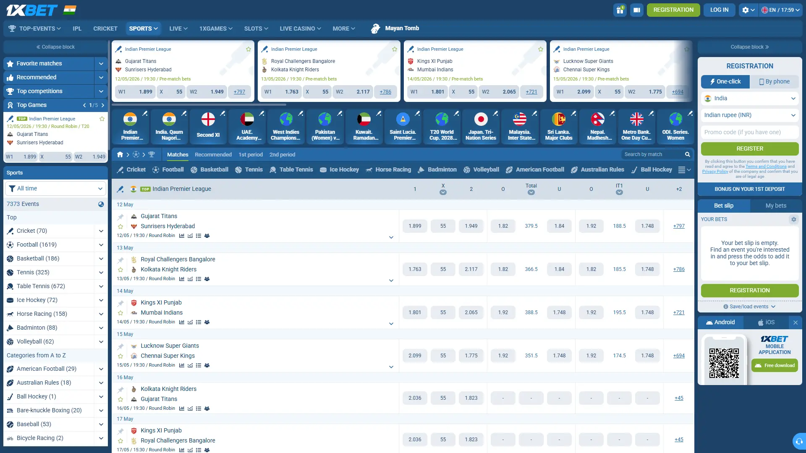Open the more sports list icon
The image size is (806, 453).
pyautogui.click(x=685, y=170)
